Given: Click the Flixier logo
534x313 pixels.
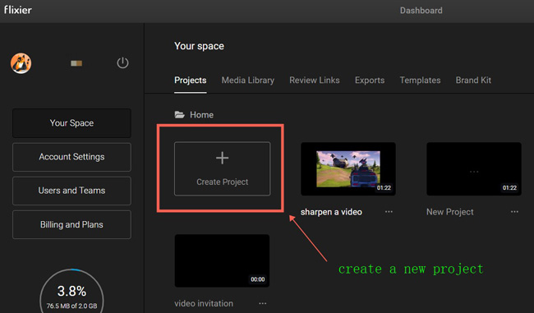Looking at the screenshot, I should point(18,10).
